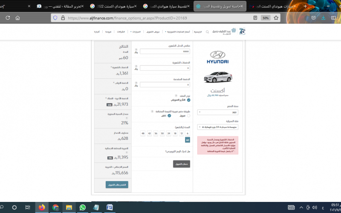Show hidden system tray icons chevron
The height and width of the screenshot is (213, 341).
coord(301,207)
